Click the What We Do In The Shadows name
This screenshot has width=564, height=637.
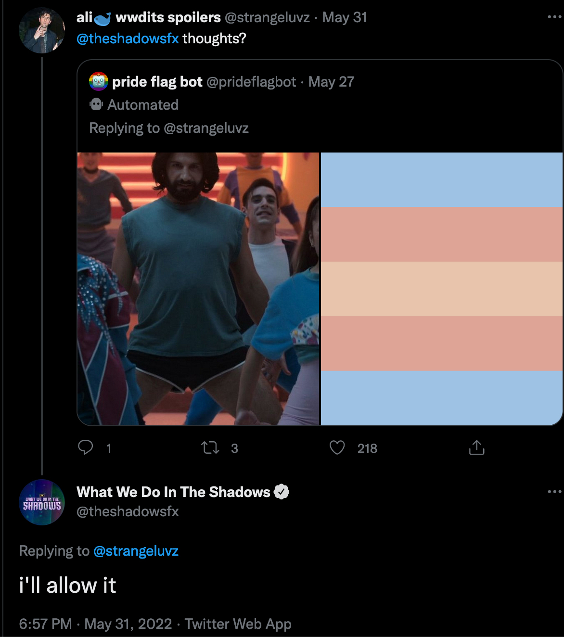[173, 492]
